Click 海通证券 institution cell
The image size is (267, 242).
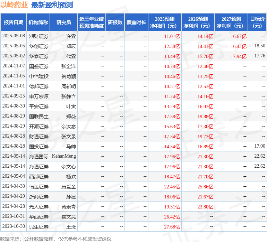pyautogui.click(x=38, y=166)
